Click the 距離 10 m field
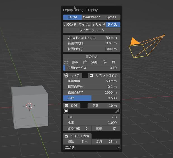 point(104,106)
